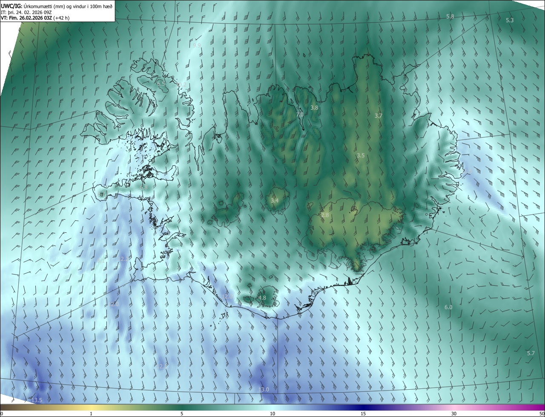The height and width of the screenshot is (417, 545).
Task: Click the 13.5 value on the map
Action: click(37, 400)
